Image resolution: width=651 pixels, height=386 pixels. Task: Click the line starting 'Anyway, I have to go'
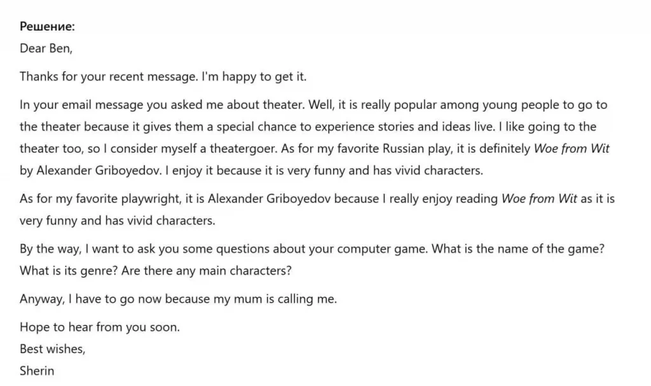(x=178, y=299)
